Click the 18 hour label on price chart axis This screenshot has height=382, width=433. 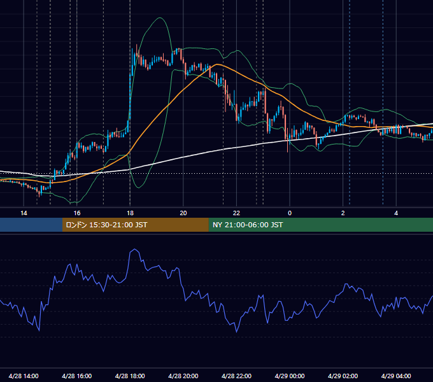click(x=130, y=213)
